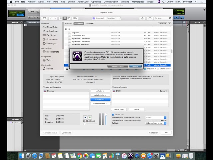Toggle Shuffle edit mode in Pro Tools

coord(13,12)
